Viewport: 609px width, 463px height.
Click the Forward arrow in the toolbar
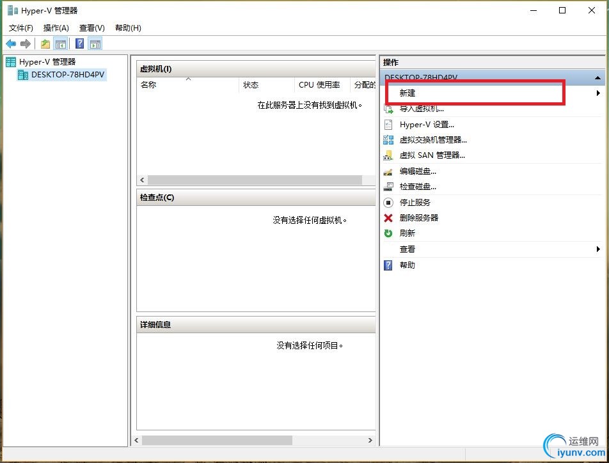[25, 43]
